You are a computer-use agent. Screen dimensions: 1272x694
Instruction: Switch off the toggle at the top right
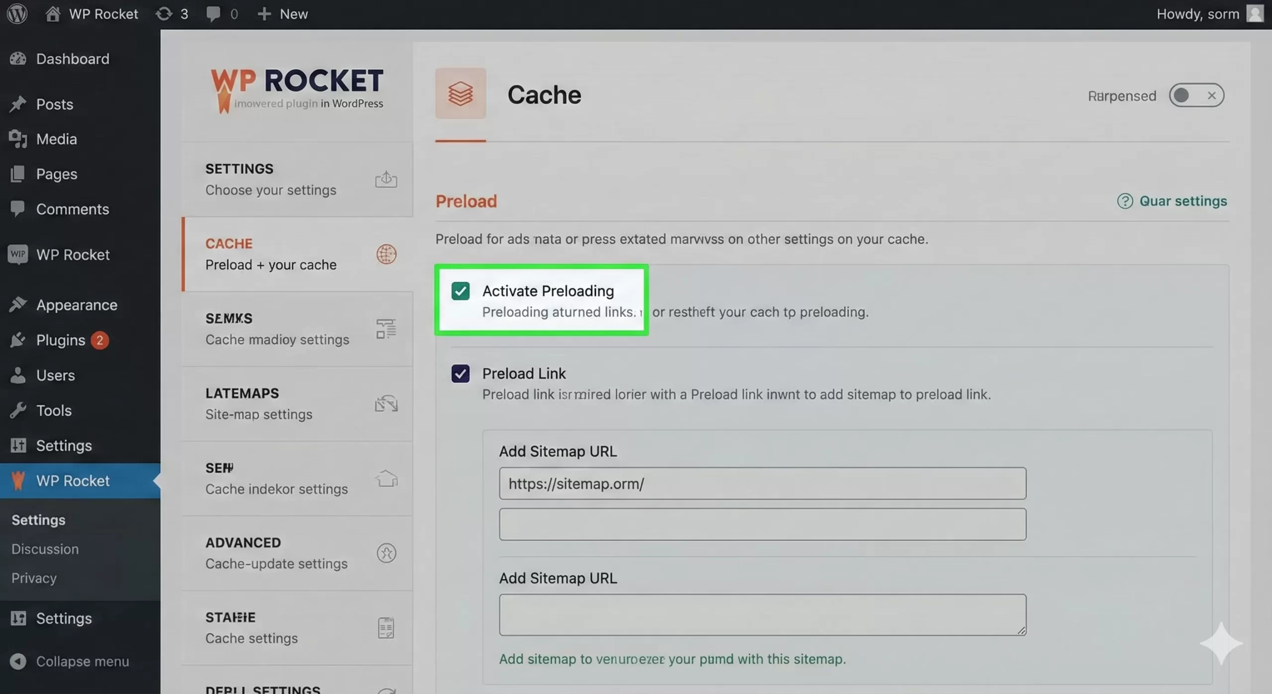click(x=1196, y=95)
